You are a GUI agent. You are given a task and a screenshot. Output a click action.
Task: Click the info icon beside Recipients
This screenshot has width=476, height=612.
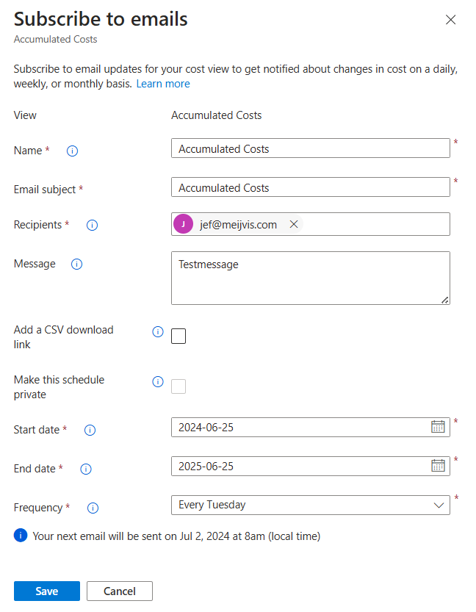92,225
